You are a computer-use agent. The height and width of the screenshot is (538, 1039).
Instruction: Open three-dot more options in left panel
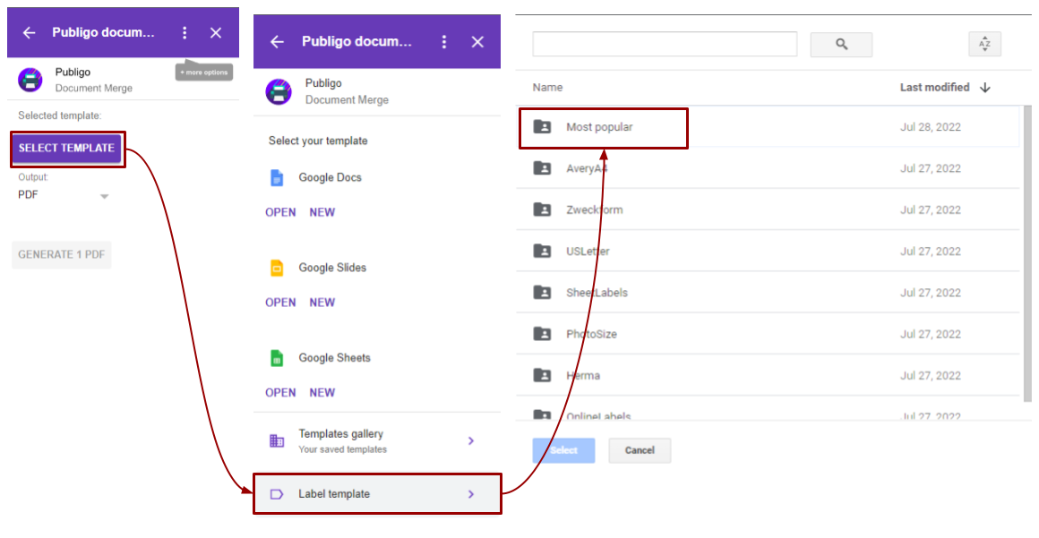tap(185, 32)
